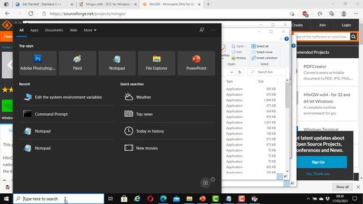Open Edge settings and more menu
This screenshot has width=363, height=204.
tap(356, 14)
